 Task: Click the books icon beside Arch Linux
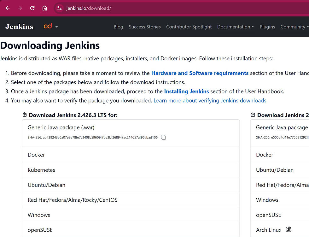(289, 229)
